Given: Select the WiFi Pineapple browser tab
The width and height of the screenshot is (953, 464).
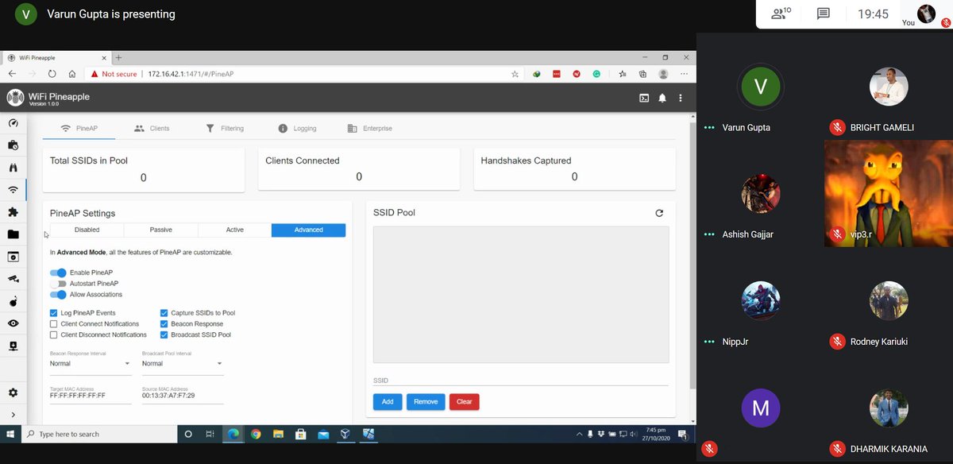Looking at the screenshot, I should point(56,58).
